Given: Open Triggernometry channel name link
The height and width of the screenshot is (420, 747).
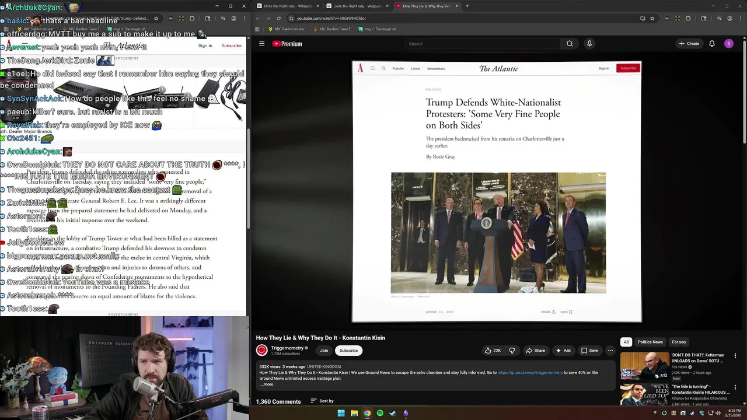Looking at the screenshot, I should pyautogui.click(x=287, y=348).
